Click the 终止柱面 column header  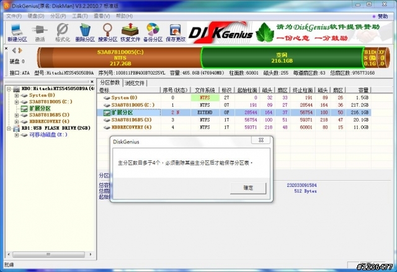(x=303, y=90)
